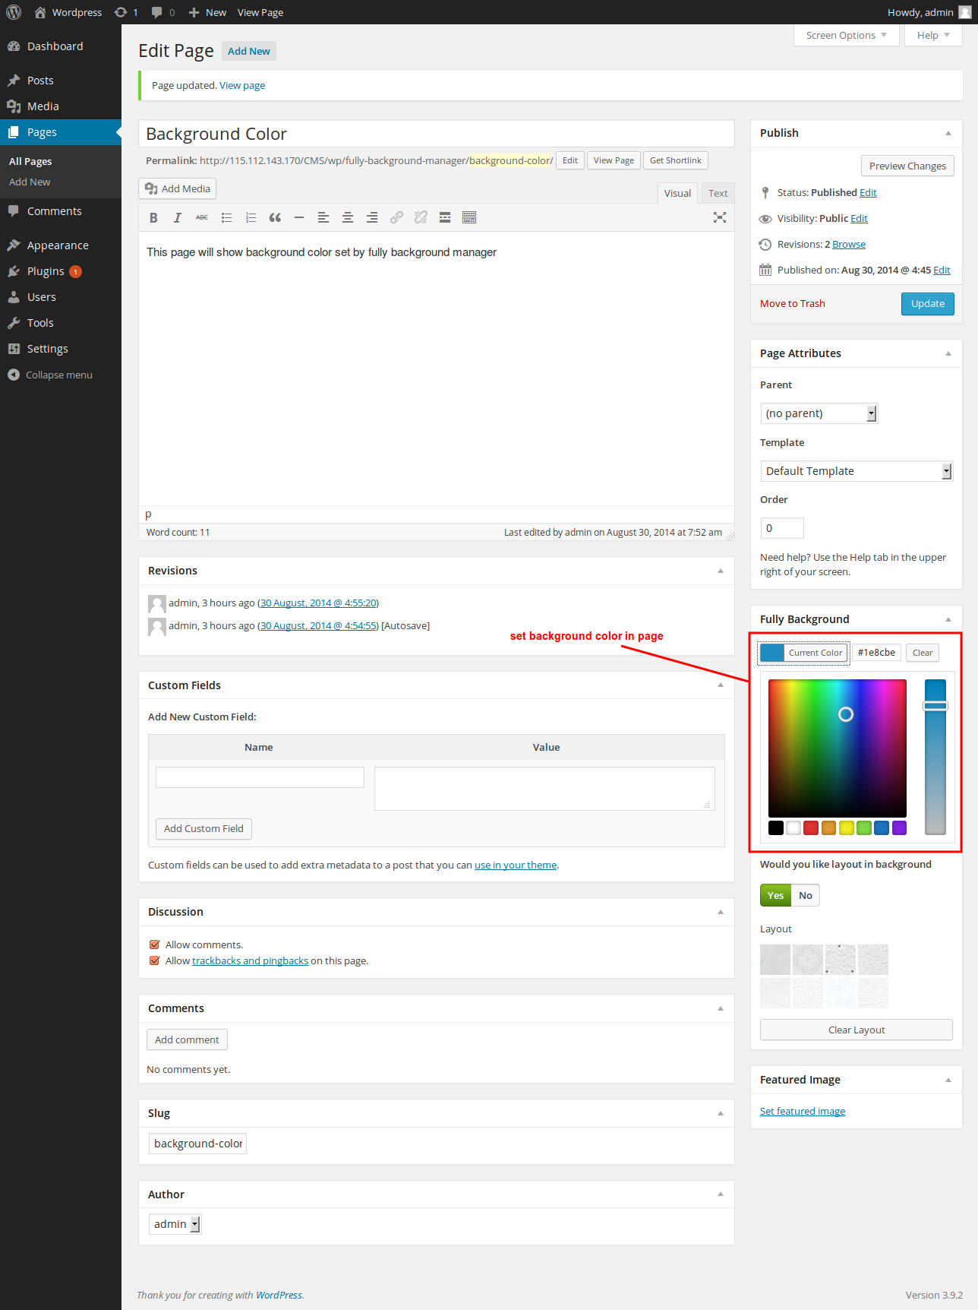Pick the red color swatch
This screenshot has height=1310, width=978.
811,828
